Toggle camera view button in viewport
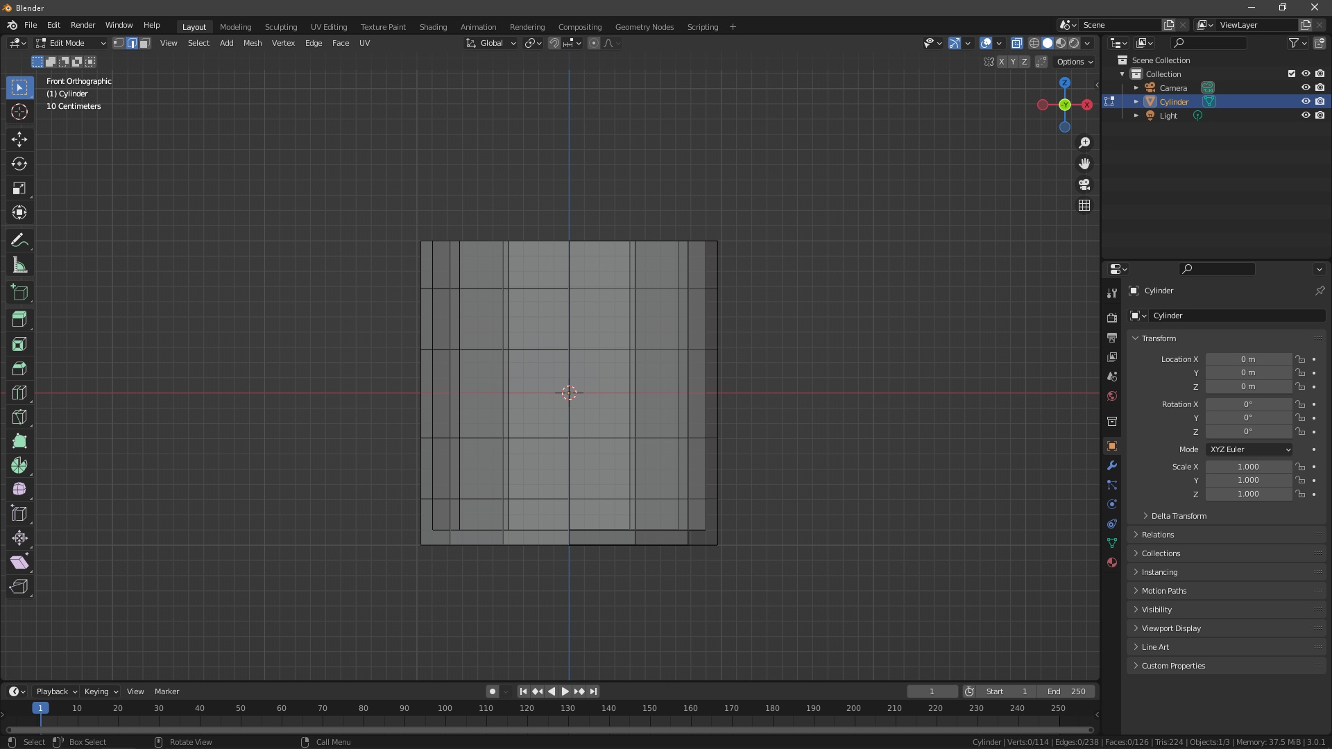 point(1084,184)
